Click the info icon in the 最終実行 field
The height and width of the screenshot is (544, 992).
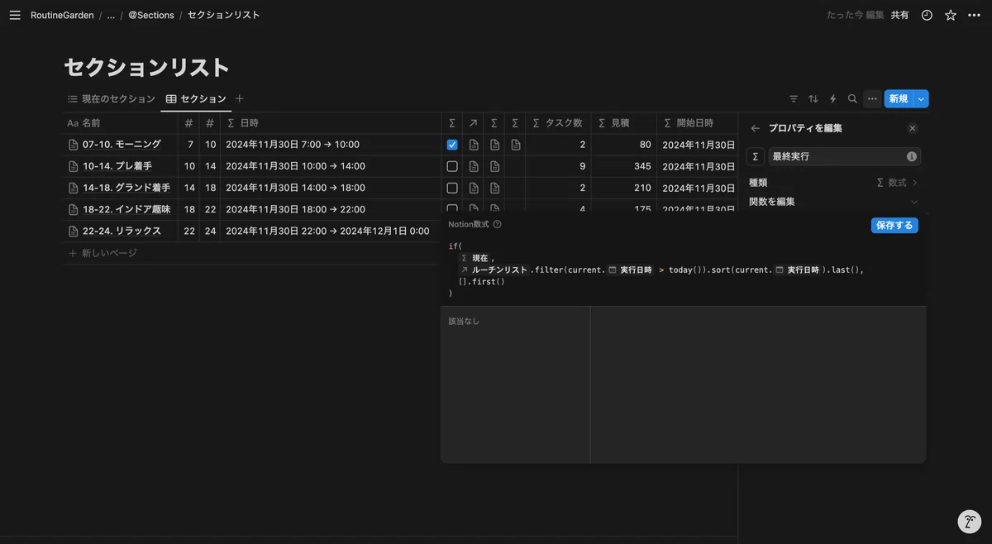point(911,156)
